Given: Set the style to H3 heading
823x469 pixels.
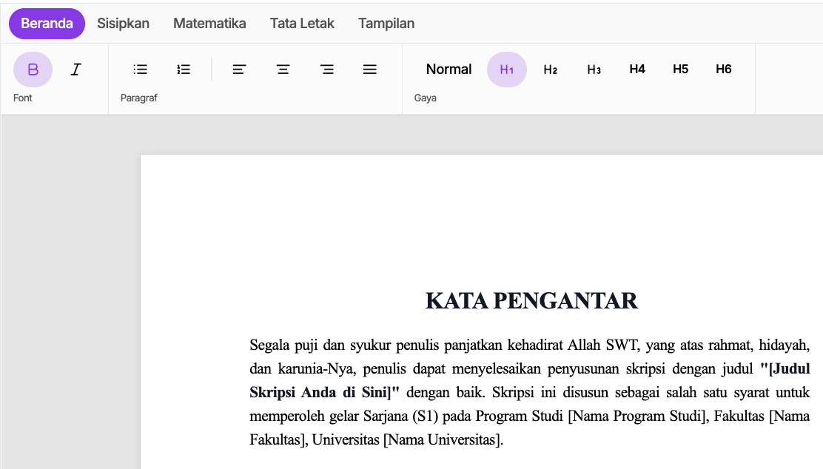Looking at the screenshot, I should (594, 70).
